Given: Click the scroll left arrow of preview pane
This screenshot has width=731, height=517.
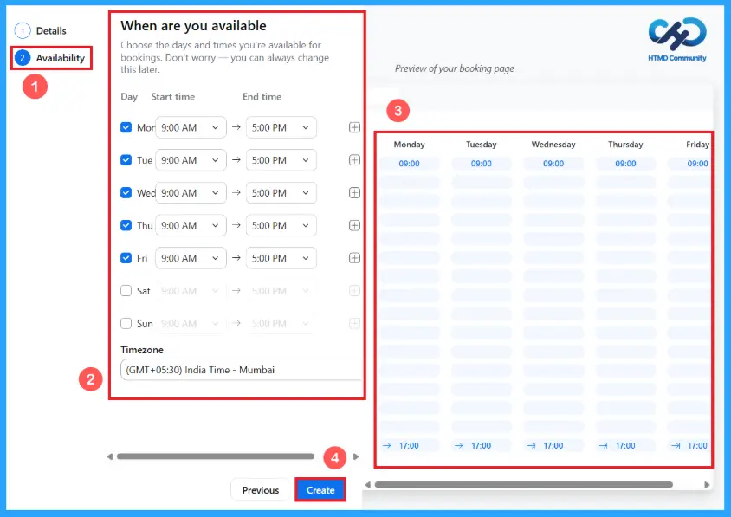Looking at the screenshot, I should [368, 485].
